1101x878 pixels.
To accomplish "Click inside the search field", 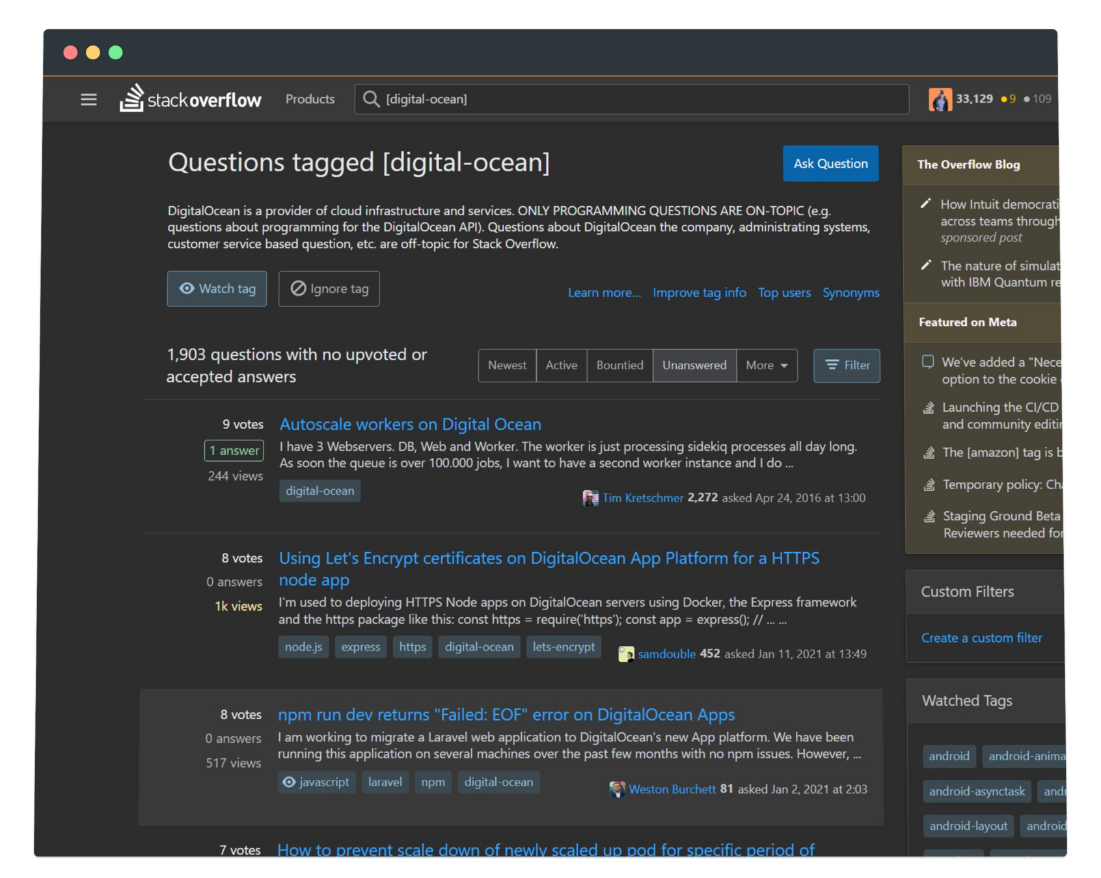I will [638, 100].
